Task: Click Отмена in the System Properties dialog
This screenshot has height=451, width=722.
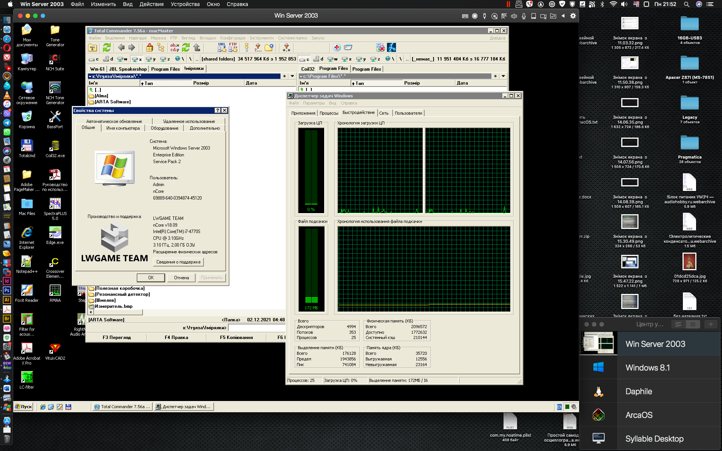Action: coord(182,278)
